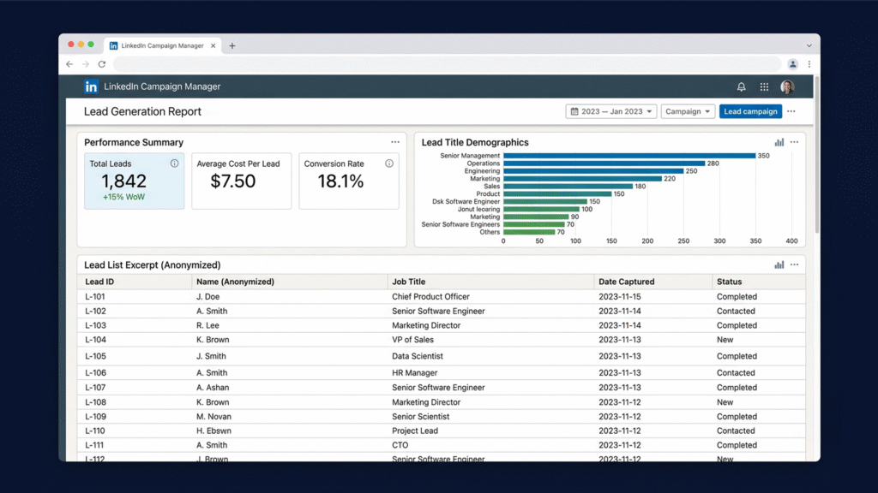Click the Total Leads info icon
The image size is (878, 493).
click(175, 163)
